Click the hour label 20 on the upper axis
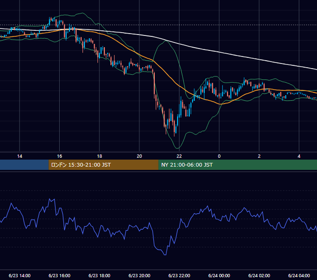This screenshot has width=317, height=280. [139, 156]
